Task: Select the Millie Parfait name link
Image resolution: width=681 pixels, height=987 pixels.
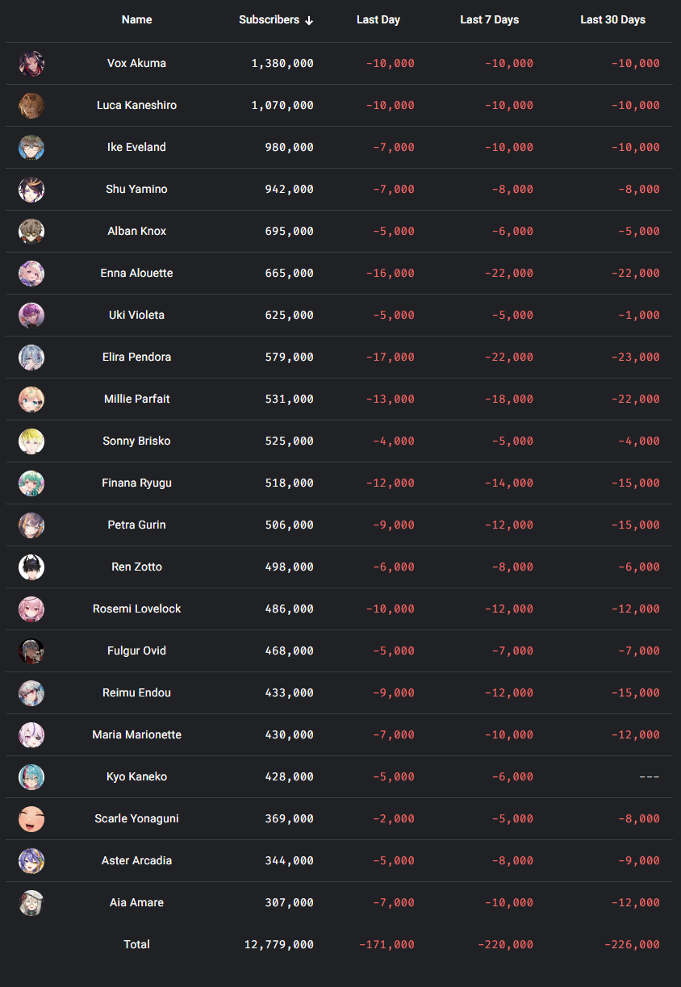Action: coord(136,399)
